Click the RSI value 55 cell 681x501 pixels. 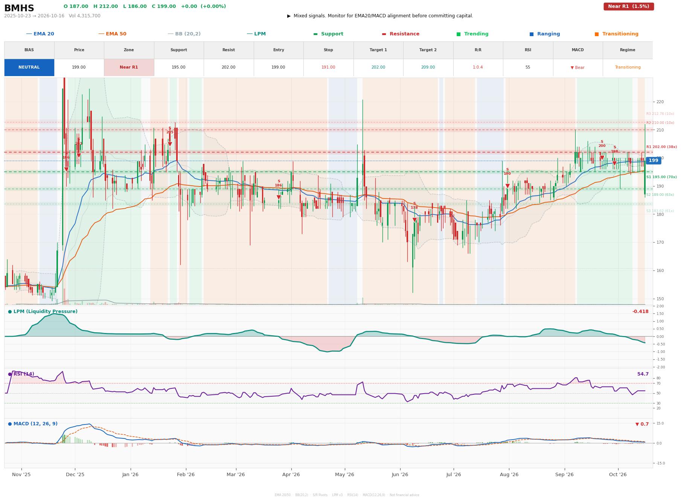tap(528, 67)
